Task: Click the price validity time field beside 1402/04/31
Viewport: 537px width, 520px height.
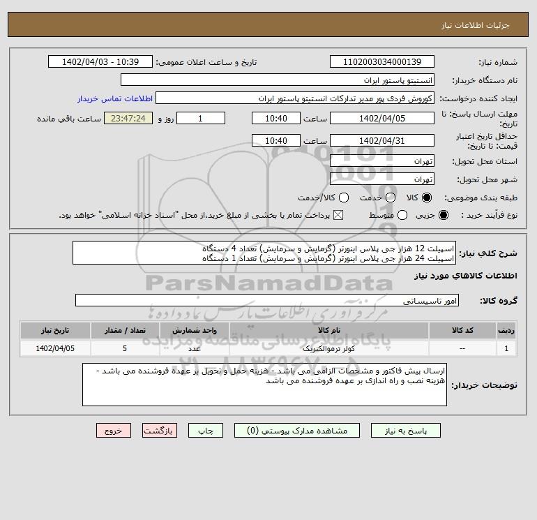Action: (276, 140)
